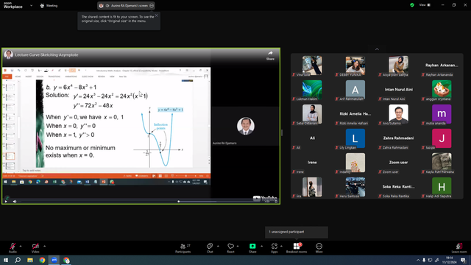This screenshot has height=265, width=471.
Task: Open the More options menu
Action: (319, 248)
